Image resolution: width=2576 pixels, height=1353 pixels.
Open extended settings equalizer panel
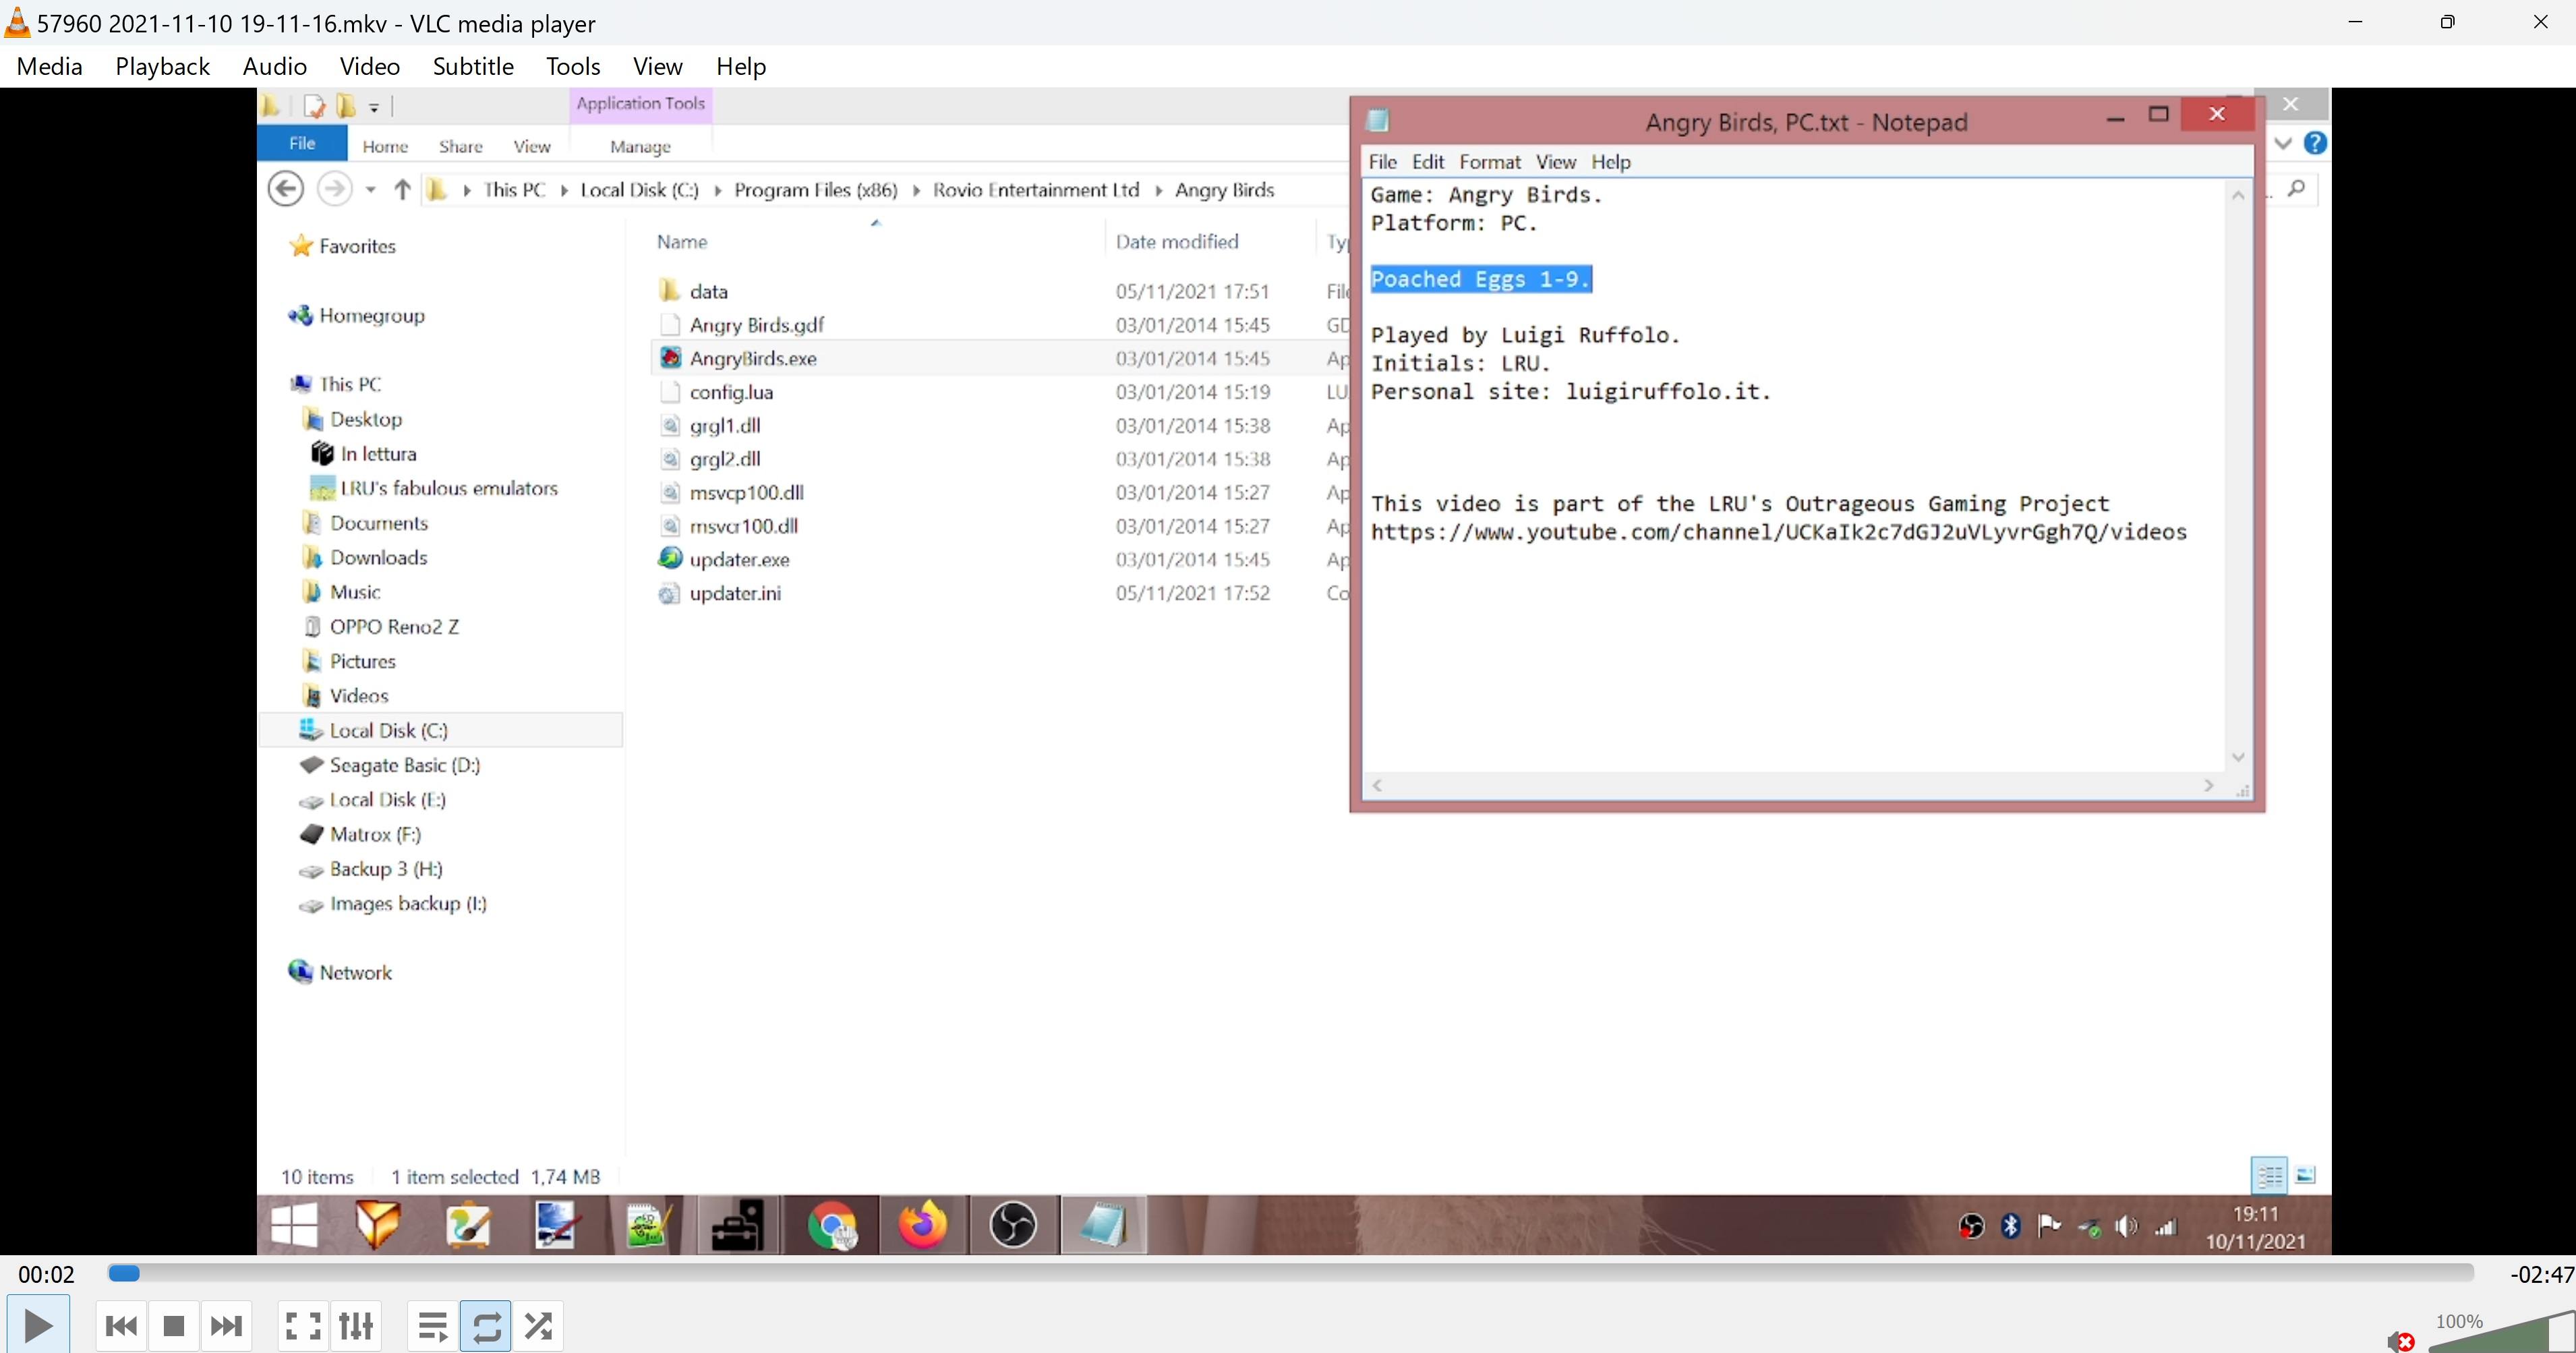coord(356,1326)
